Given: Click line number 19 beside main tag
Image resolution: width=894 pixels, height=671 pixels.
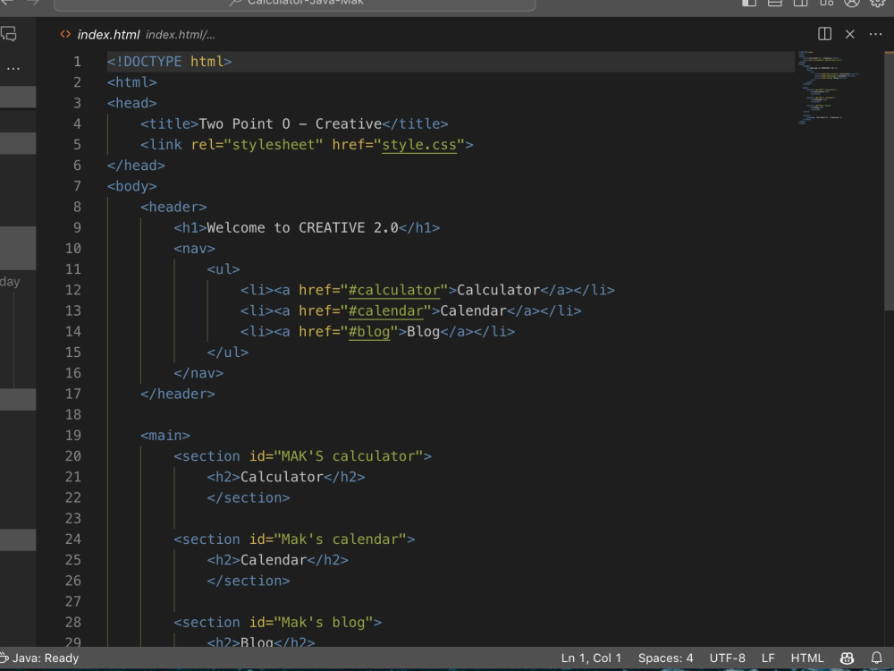Looking at the screenshot, I should [x=73, y=436].
